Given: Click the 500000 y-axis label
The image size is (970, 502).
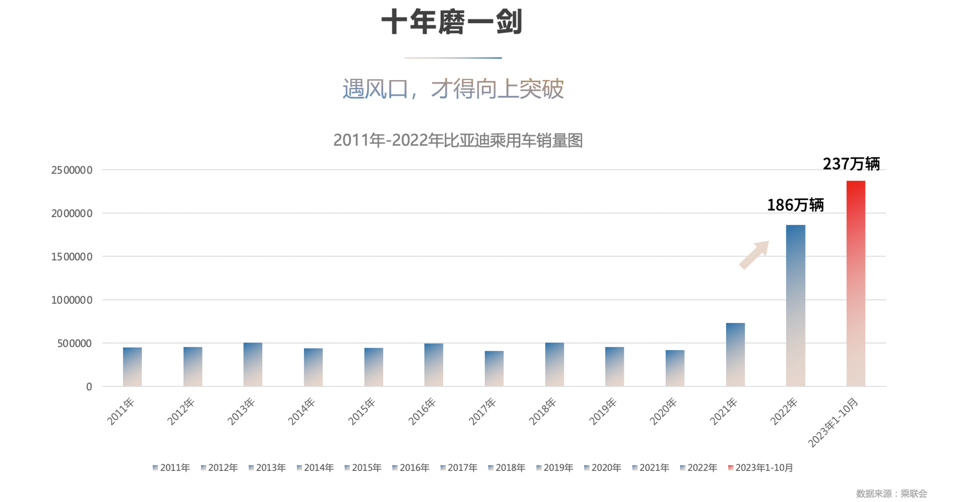Looking at the screenshot, I should click(x=75, y=343).
